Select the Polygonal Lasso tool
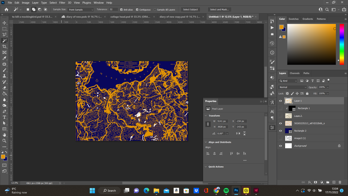The height and width of the screenshot is (196, 348). [x=4, y=35]
